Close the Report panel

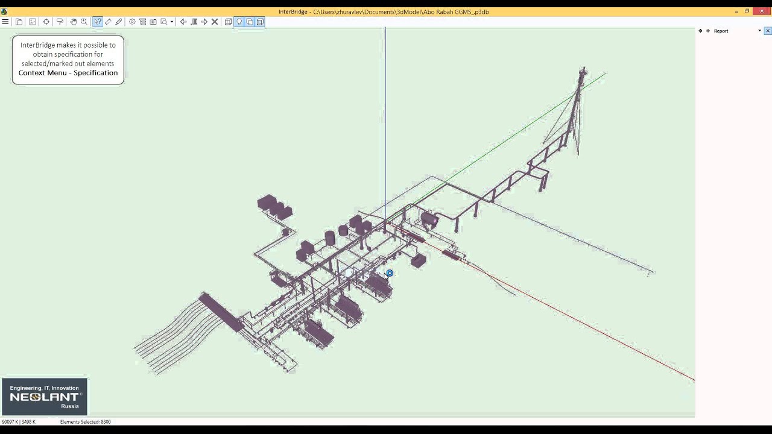[768, 31]
